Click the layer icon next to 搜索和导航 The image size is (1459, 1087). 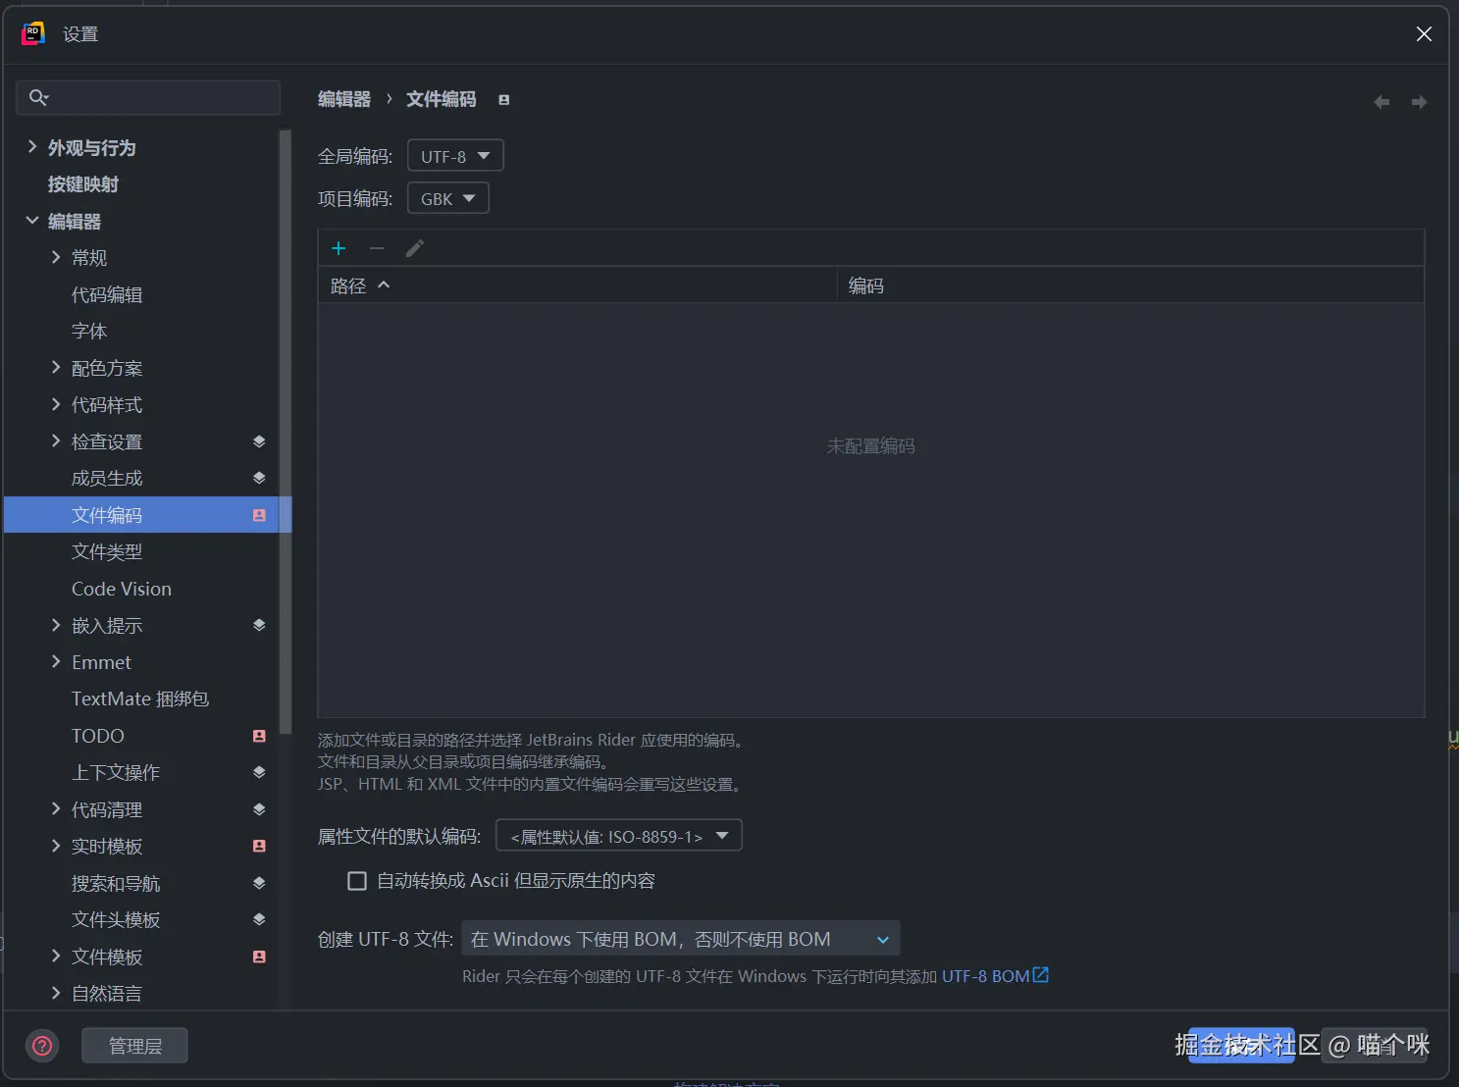coord(259,883)
